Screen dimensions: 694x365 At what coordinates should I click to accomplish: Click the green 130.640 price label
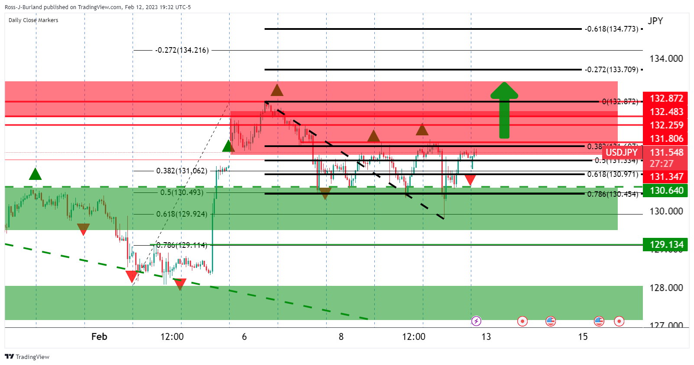666,190
